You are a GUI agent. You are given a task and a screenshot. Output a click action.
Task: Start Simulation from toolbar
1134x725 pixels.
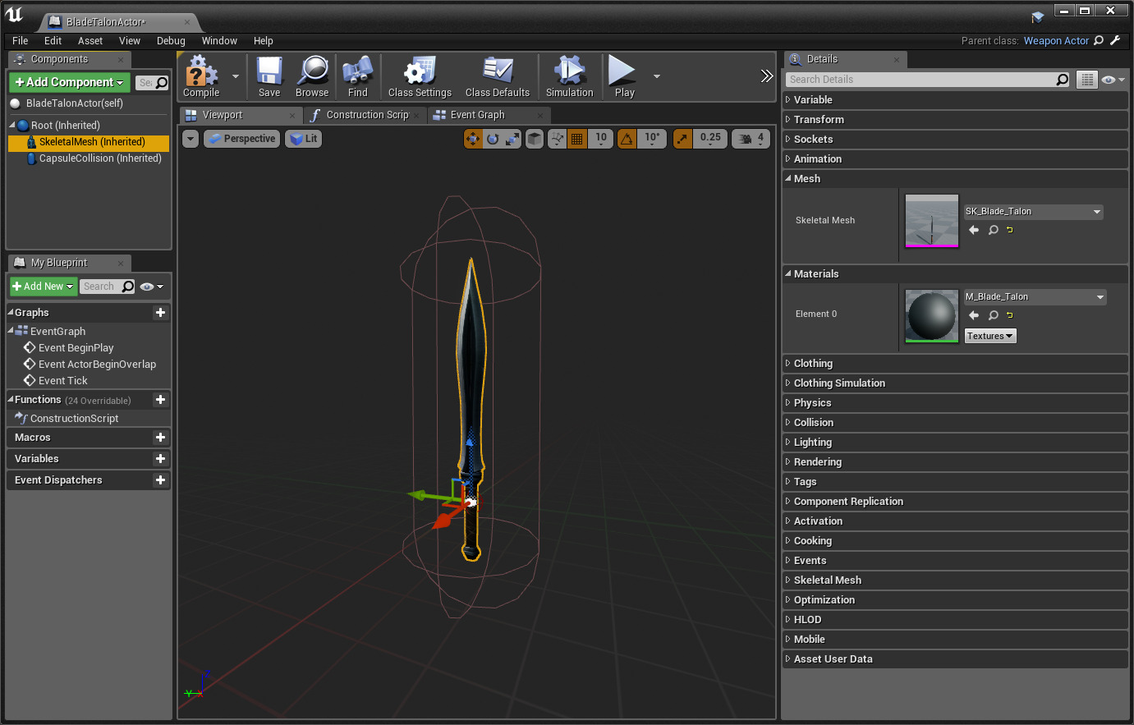click(x=569, y=73)
